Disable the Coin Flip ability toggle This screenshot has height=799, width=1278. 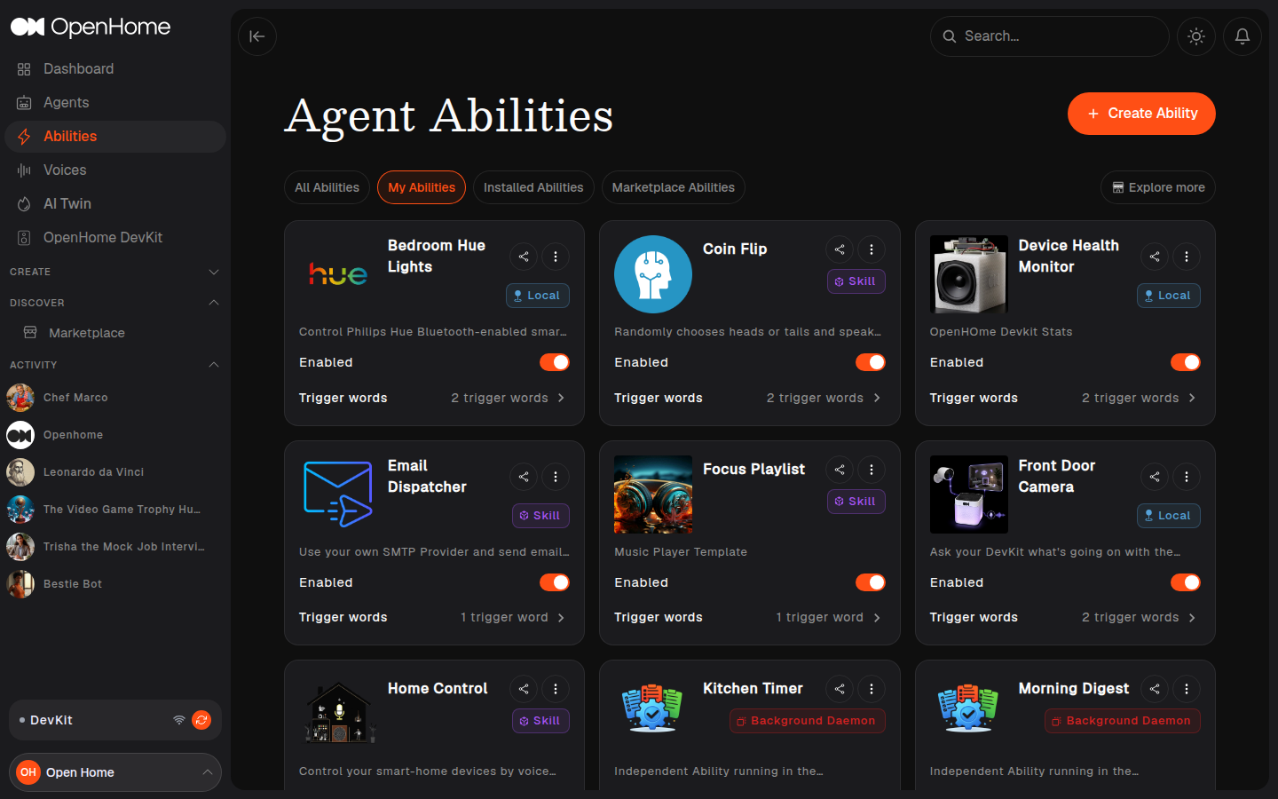click(x=871, y=362)
